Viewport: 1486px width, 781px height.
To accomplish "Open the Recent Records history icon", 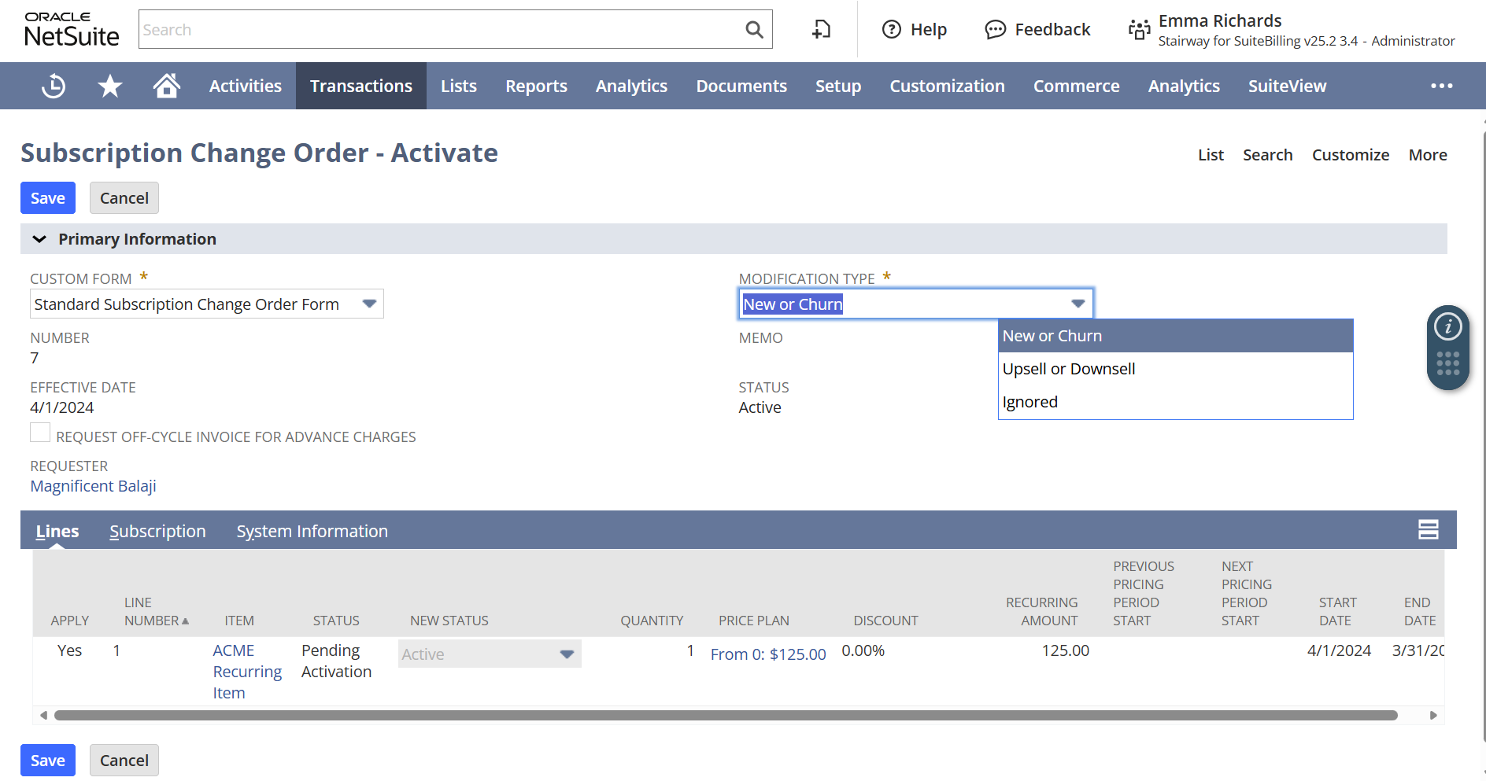I will pos(54,86).
